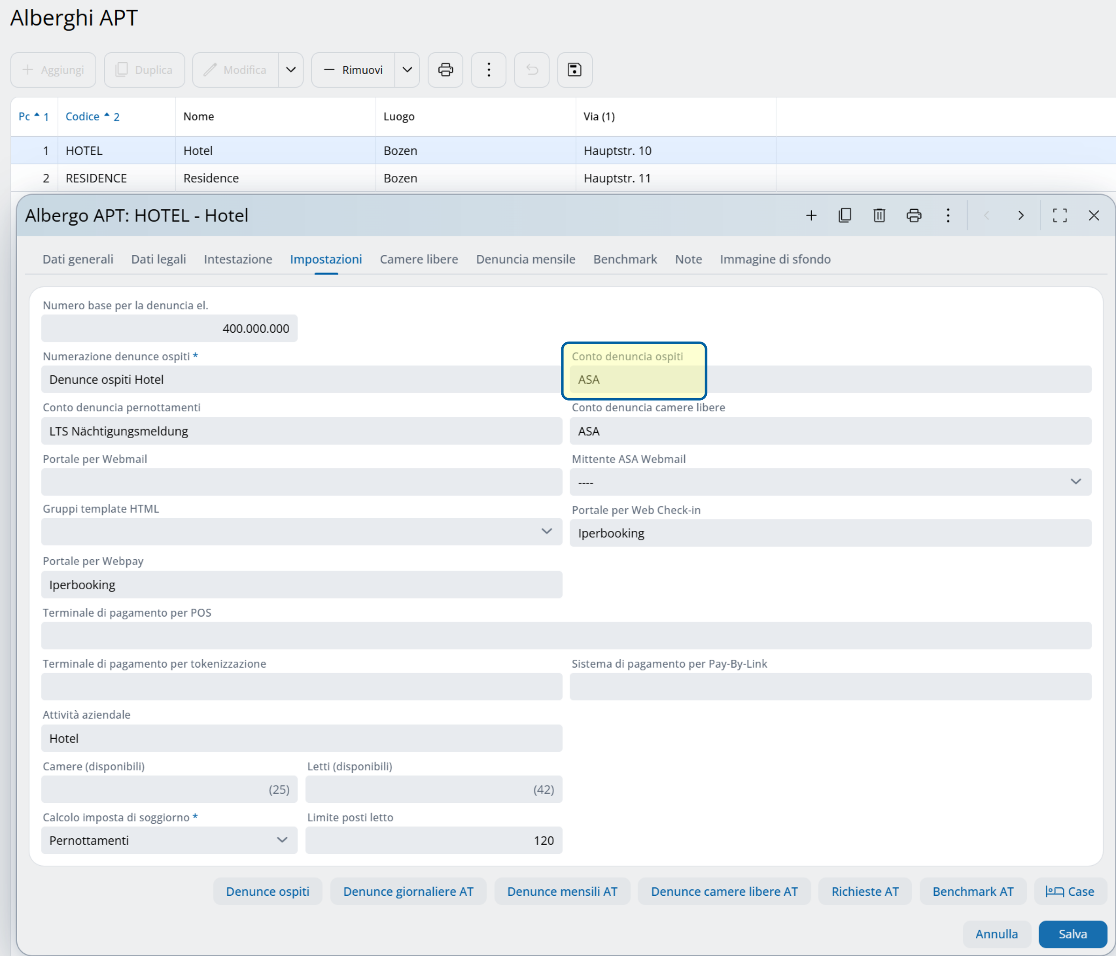The width and height of the screenshot is (1116, 956).
Task: Add new record with plus icon in dialog header
Action: tap(811, 216)
